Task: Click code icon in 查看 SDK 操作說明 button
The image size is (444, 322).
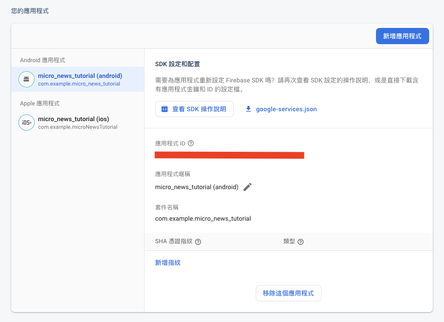Action: 164,109
